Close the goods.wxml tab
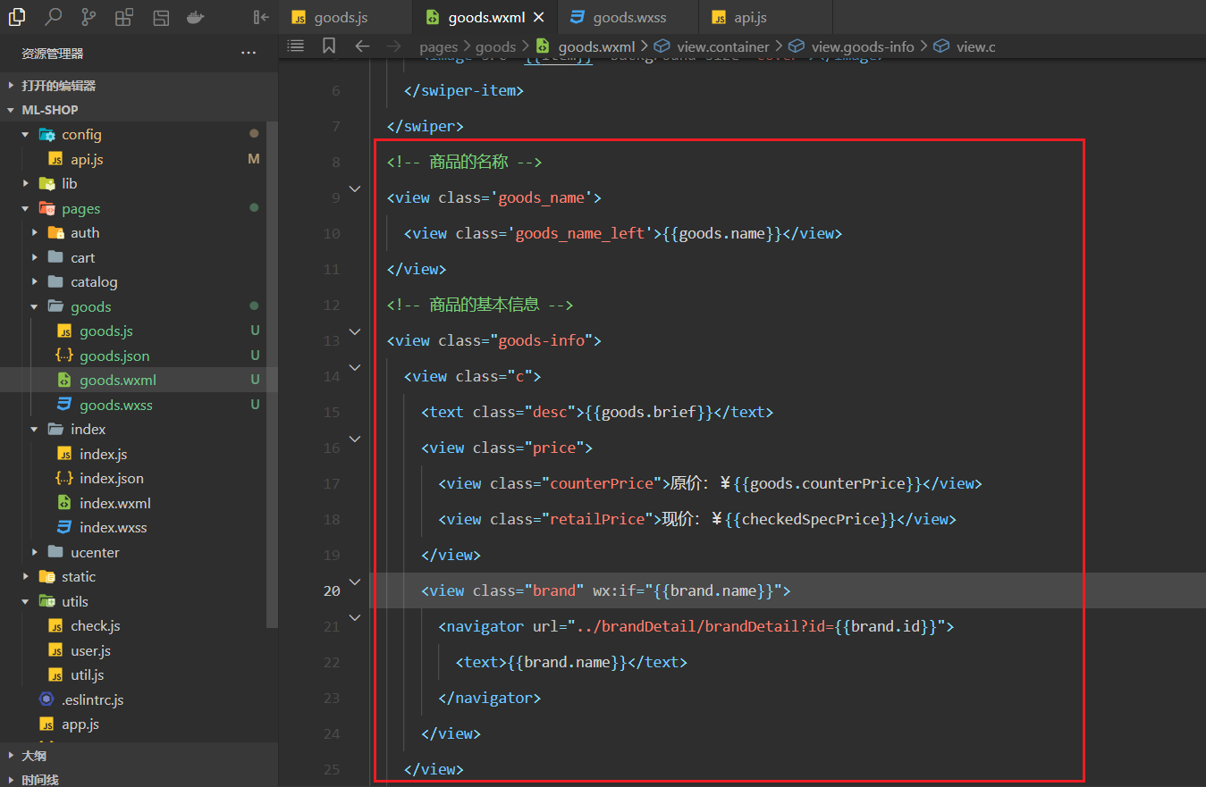This screenshot has height=787, width=1206. point(538,18)
